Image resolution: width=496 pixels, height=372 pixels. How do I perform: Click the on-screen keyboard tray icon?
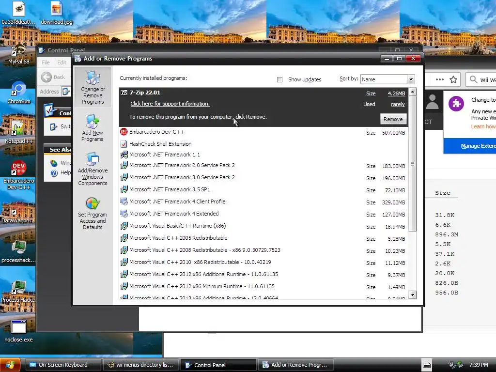(x=427, y=365)
